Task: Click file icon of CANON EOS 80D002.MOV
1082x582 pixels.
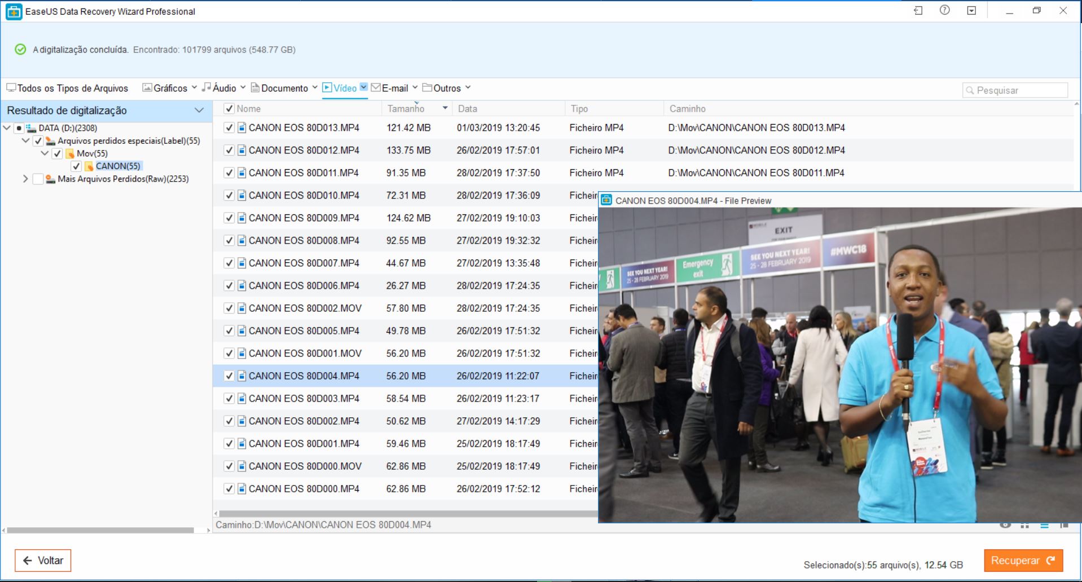Action: [x=241, y=308]
